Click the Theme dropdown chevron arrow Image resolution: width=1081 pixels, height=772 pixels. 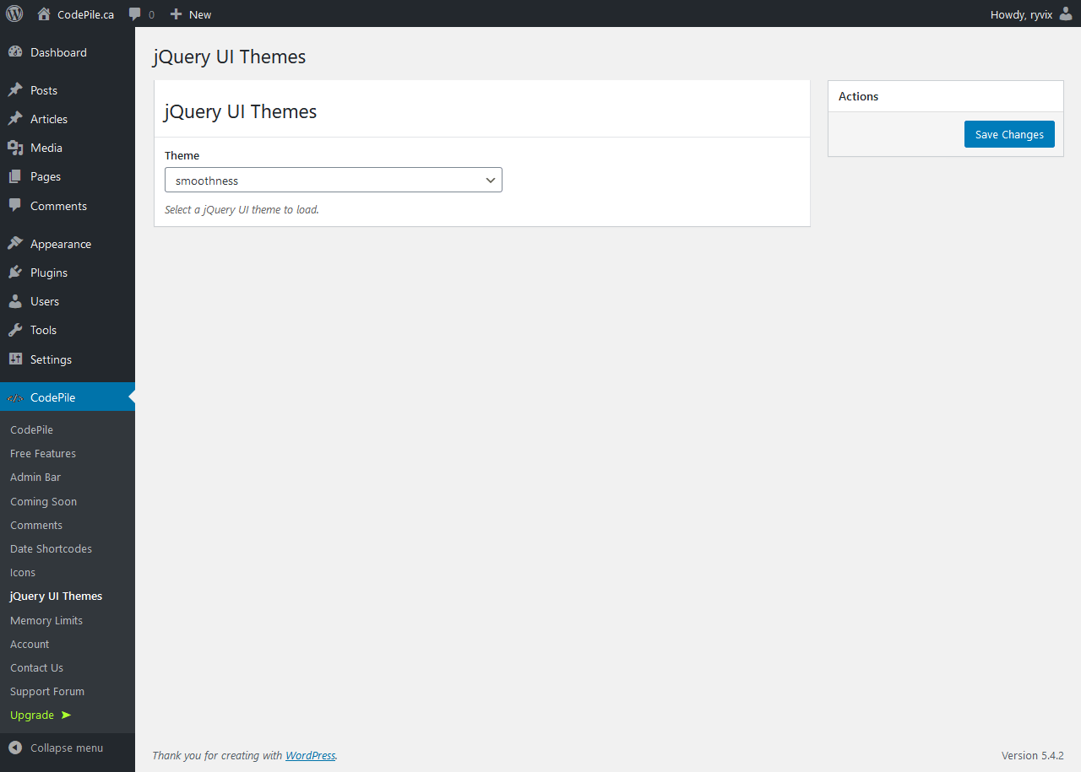click(491, 181)
